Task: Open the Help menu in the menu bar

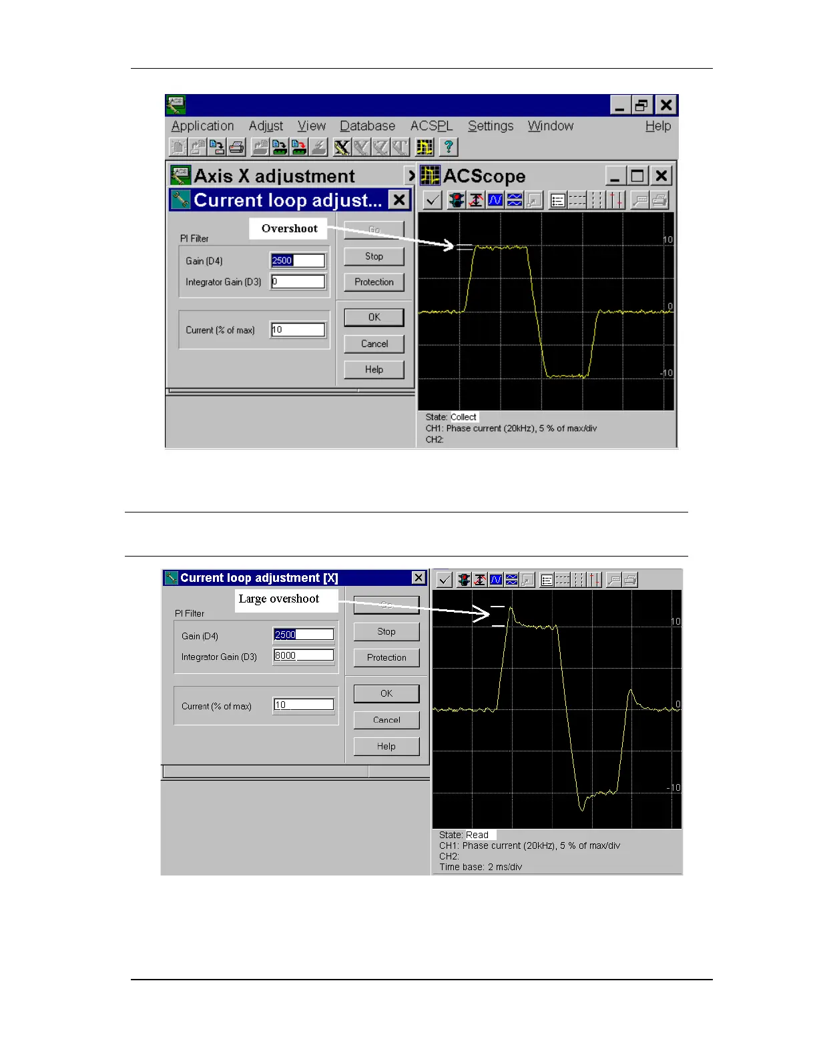Action: [657, 126]
